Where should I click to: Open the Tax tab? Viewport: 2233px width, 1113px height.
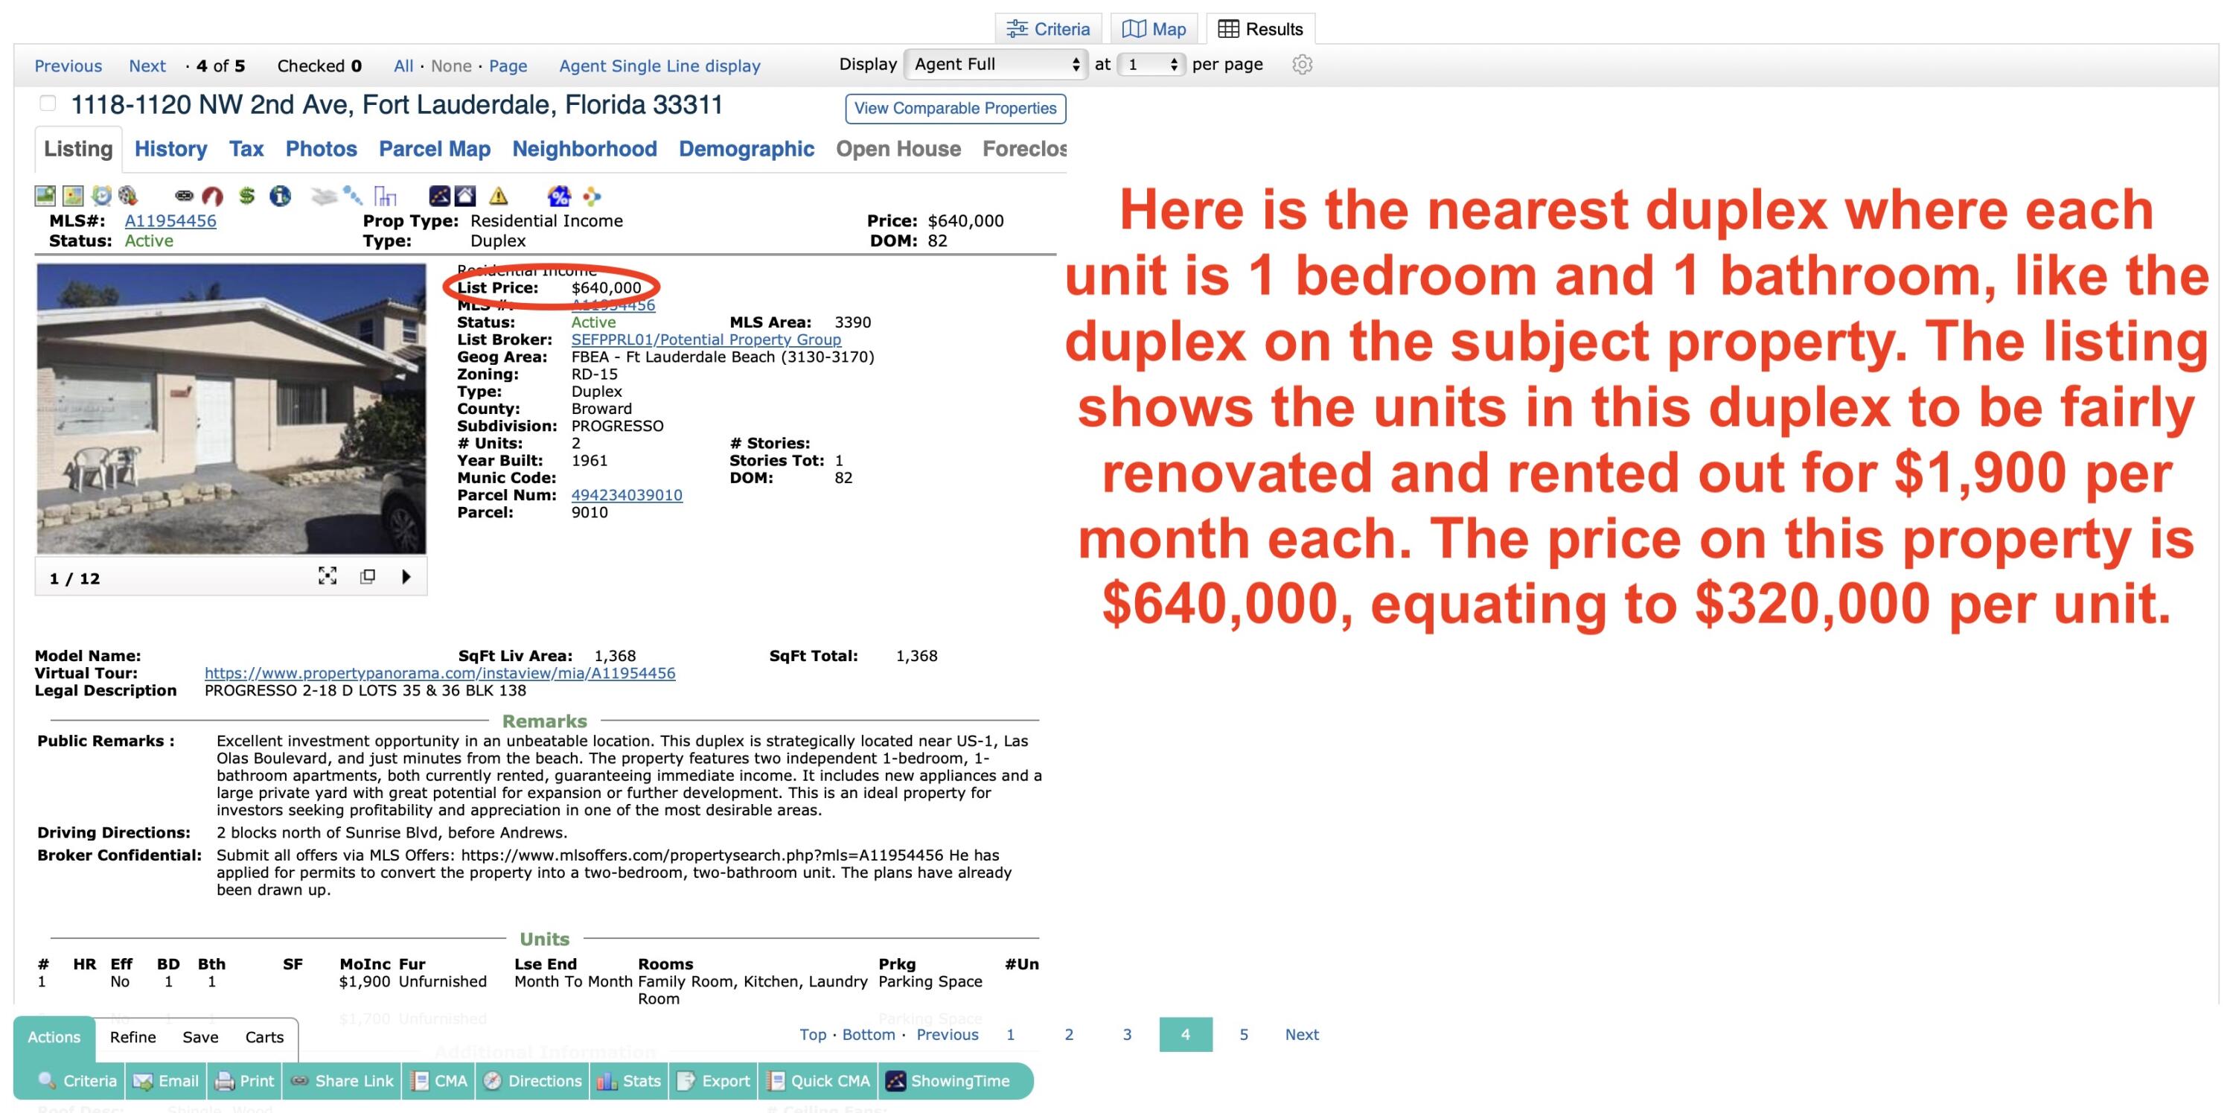[246, 149]
